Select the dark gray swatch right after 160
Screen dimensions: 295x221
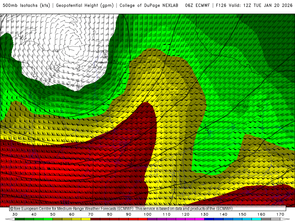click(266, 219)
